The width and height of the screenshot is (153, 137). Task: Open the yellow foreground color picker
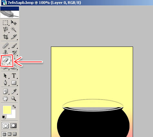pyautogui.click(x=7, y=110)
